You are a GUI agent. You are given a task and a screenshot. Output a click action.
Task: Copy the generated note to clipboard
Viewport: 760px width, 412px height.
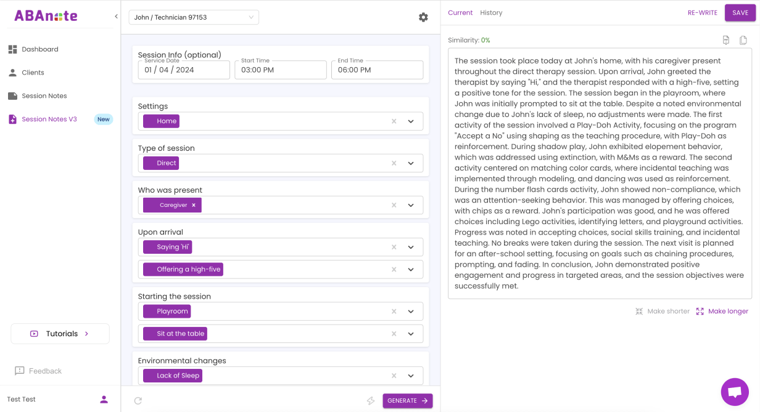pos(743,39)
